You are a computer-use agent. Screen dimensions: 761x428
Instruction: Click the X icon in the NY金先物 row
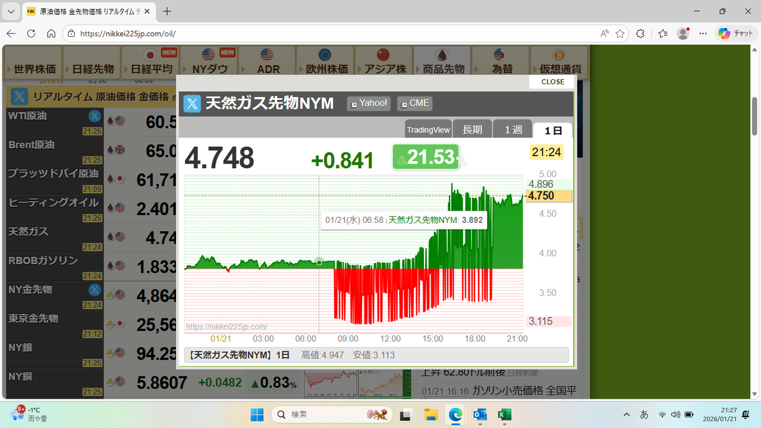pos(95,290)
